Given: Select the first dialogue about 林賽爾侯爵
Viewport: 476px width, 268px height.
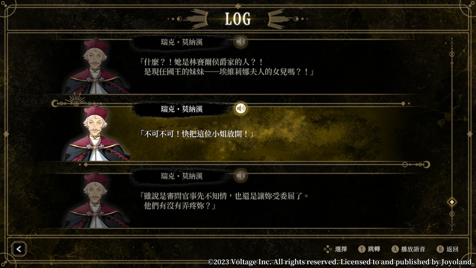Looking at the screenshot, I should [226, 67].
